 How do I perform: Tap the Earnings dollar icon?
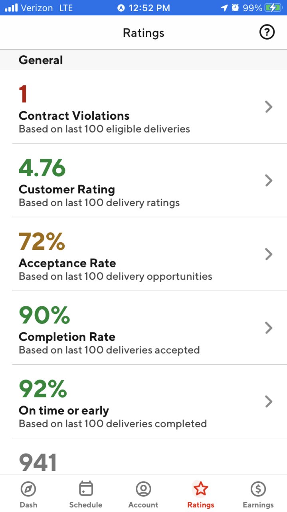[x=258, y=489]
